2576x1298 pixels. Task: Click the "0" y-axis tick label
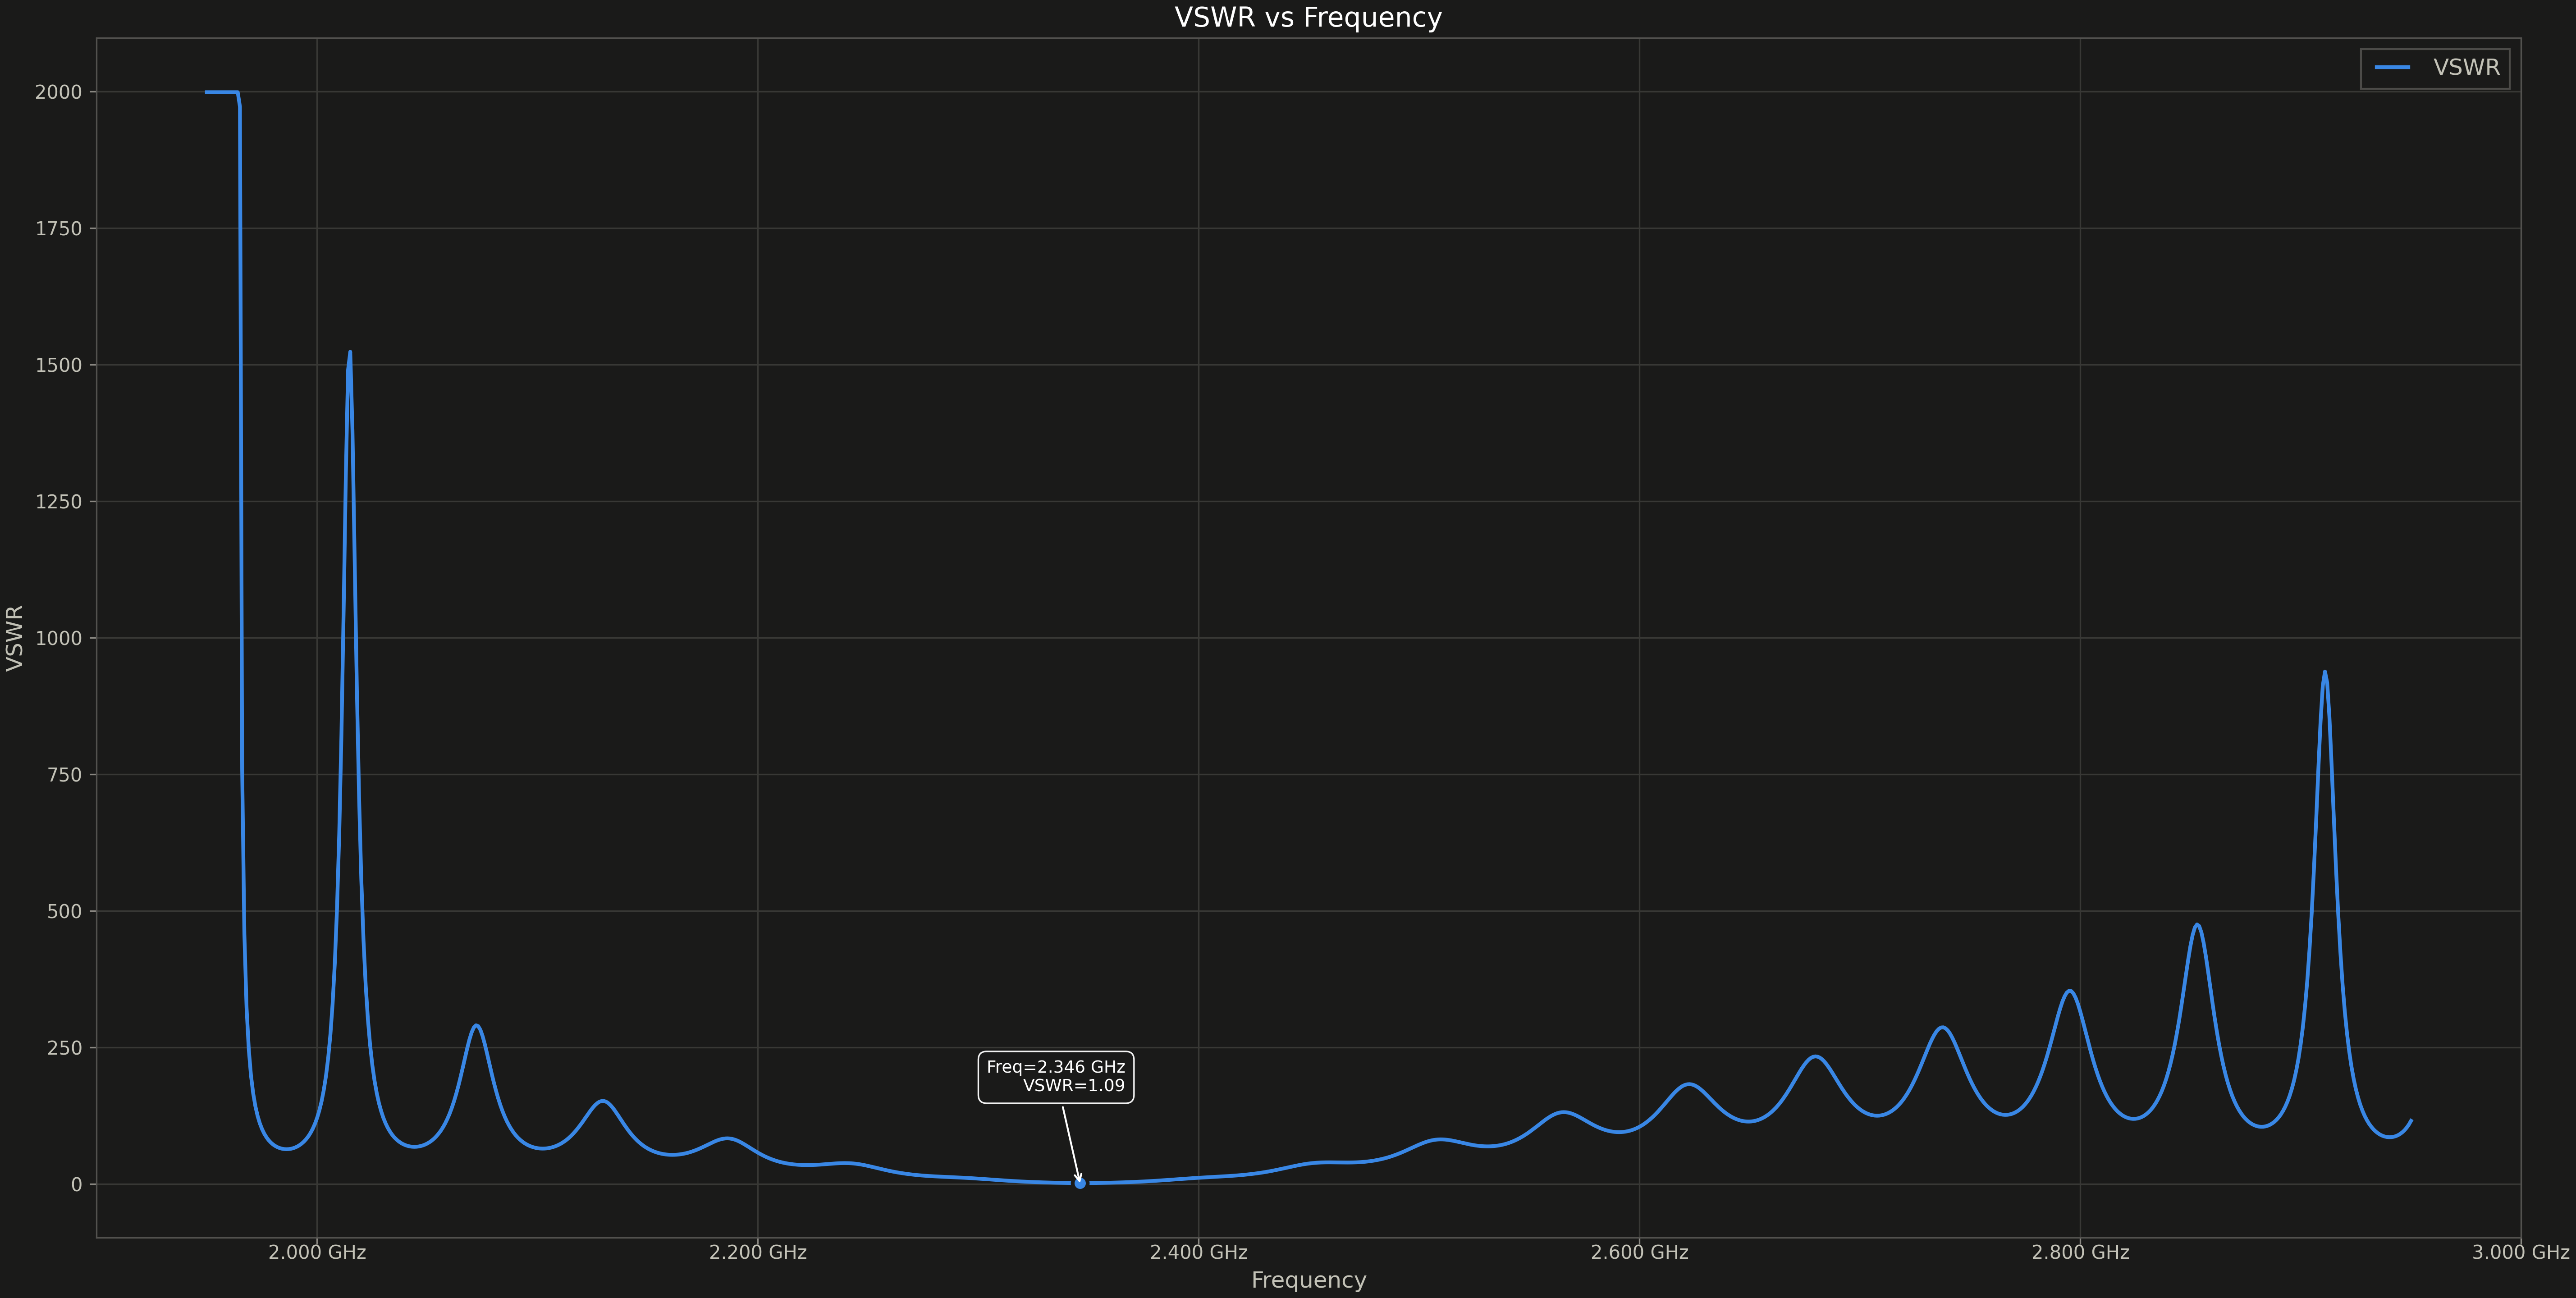(77, 1184)
